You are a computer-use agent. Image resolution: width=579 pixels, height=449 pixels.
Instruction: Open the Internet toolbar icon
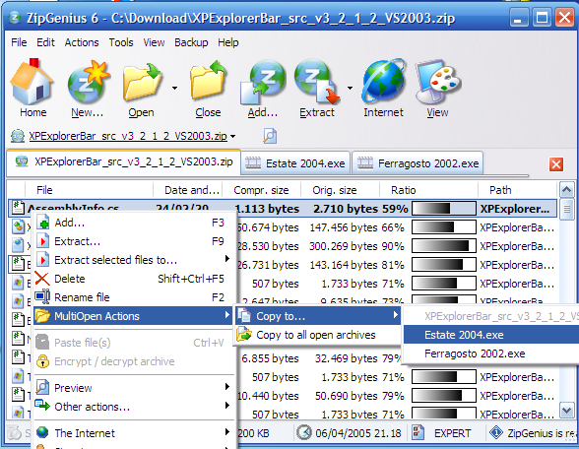tap(383, 81)
